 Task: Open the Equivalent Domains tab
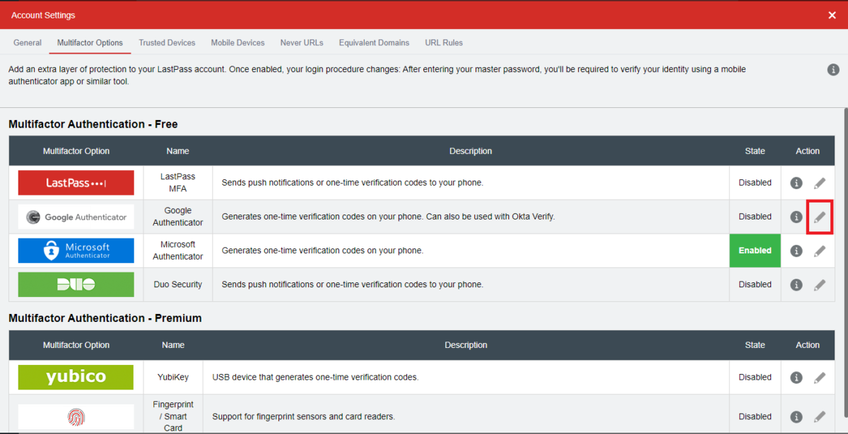tap(374, 42)
